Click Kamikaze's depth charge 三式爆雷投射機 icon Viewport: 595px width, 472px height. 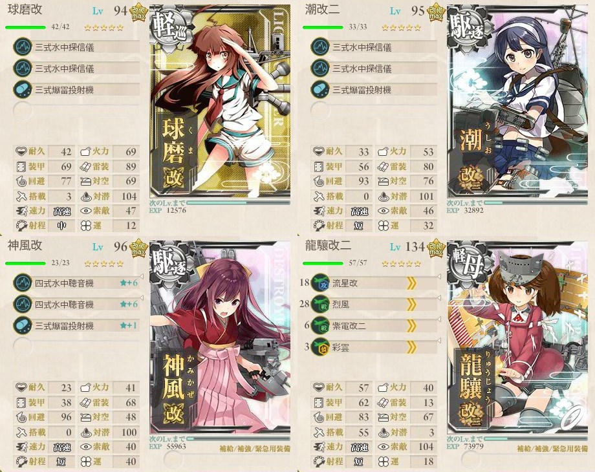click(23, 325)
